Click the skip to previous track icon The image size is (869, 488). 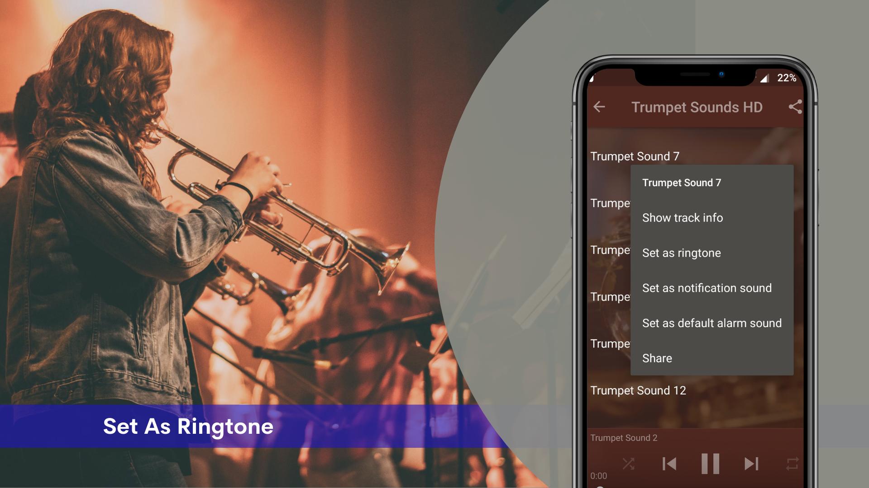[x=671, y=463]
